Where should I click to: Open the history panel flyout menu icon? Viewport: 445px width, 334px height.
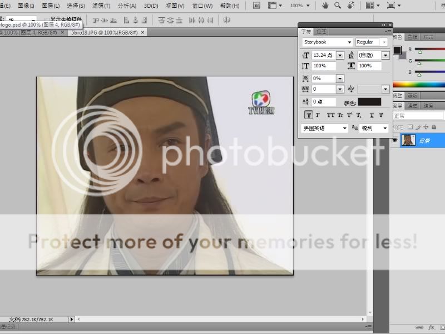[x=368, y=327]
